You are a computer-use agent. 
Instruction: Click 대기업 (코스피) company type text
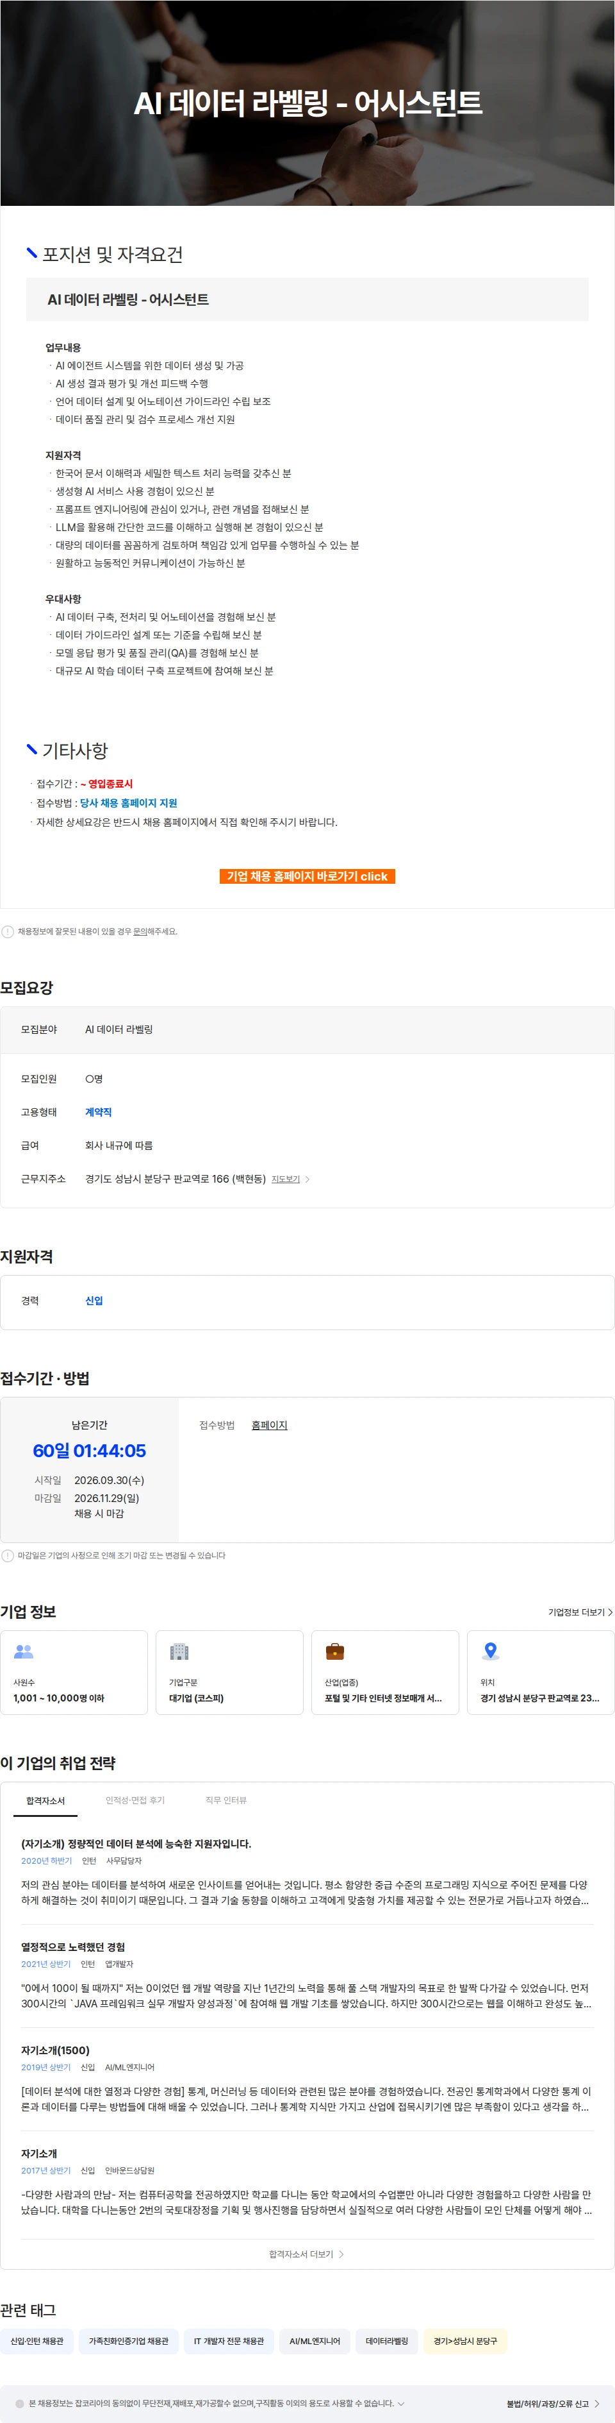pyautogui.click(x=196, y=1698)
